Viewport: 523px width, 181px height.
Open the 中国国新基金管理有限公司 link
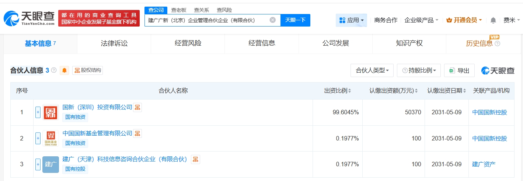[x=97, y=133]
